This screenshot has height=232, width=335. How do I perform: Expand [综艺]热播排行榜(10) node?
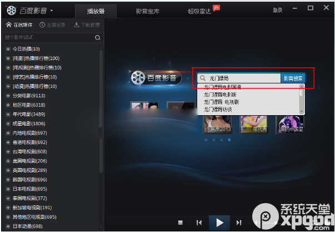(8, 77)
